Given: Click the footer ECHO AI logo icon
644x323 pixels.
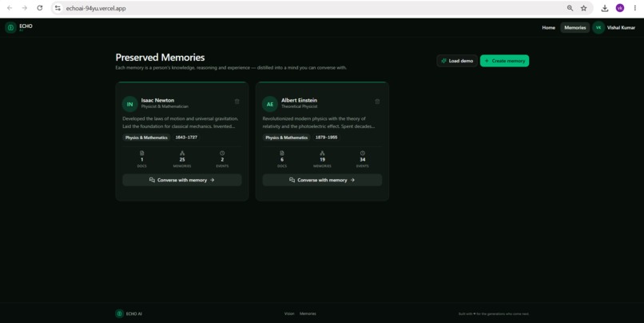Looking at the screenshot, I should (x=119, y=313).
